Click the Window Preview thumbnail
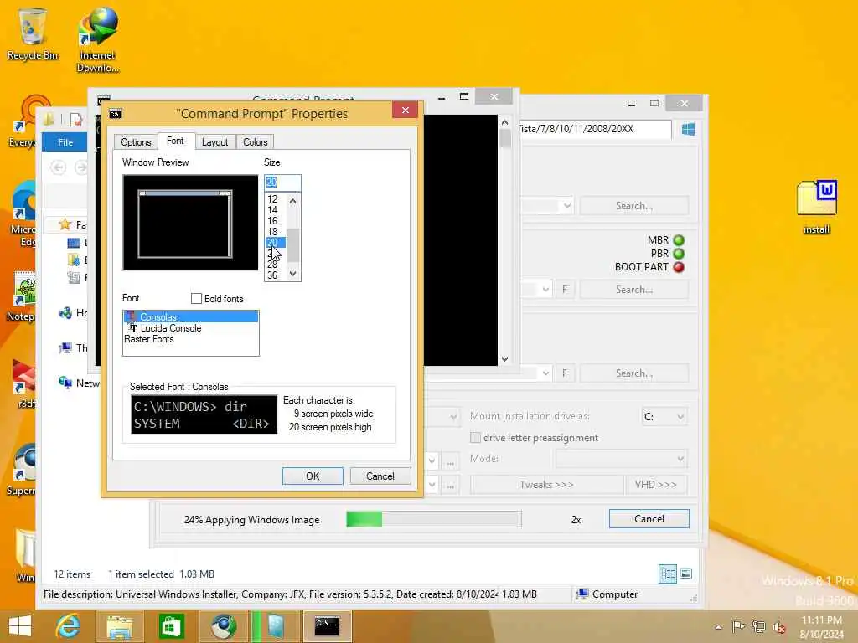This screenshot has height=643, width=858. pyautogui.click(x=190, y=223)
